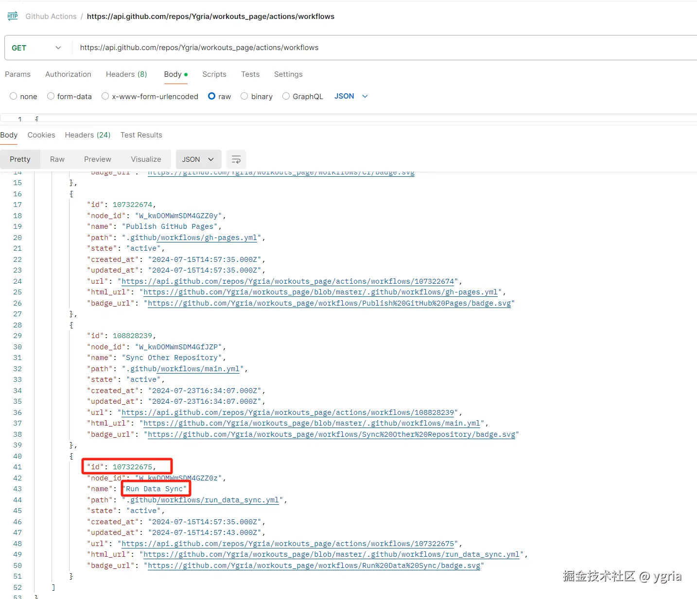
Task: Toggle the word wrap icon in response toolbar
Action: point(236,159)
